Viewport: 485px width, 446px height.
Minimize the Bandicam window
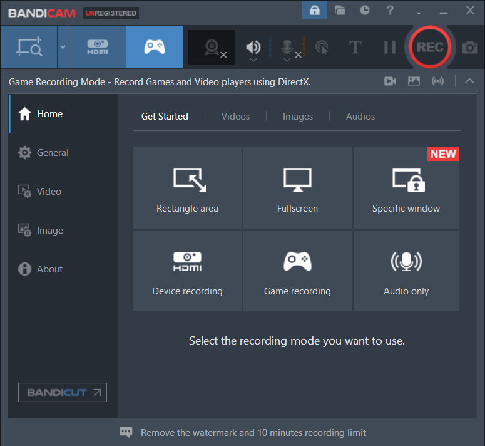pos(444,13)
